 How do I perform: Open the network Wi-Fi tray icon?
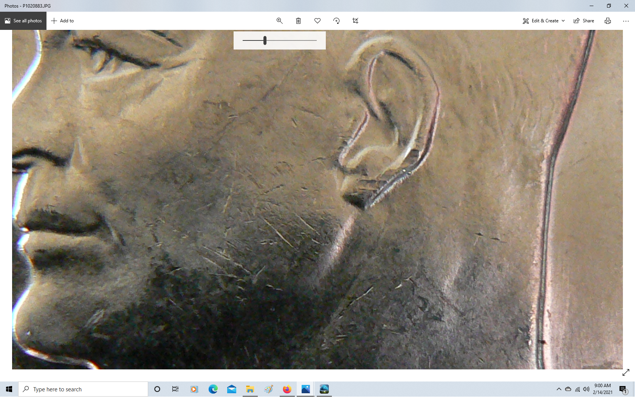coord(578,389)
